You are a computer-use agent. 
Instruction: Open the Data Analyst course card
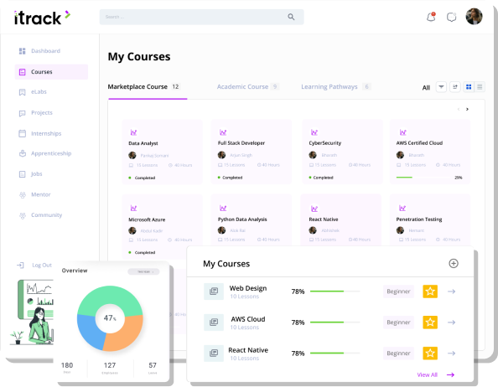pyautogui.click(x=163, y=152)
